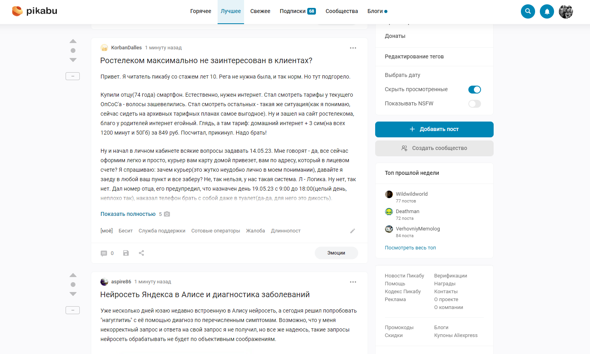This screenshot has height=354, width=590.
Task: Open the Верификации footer link
Action: pos(451,276)
